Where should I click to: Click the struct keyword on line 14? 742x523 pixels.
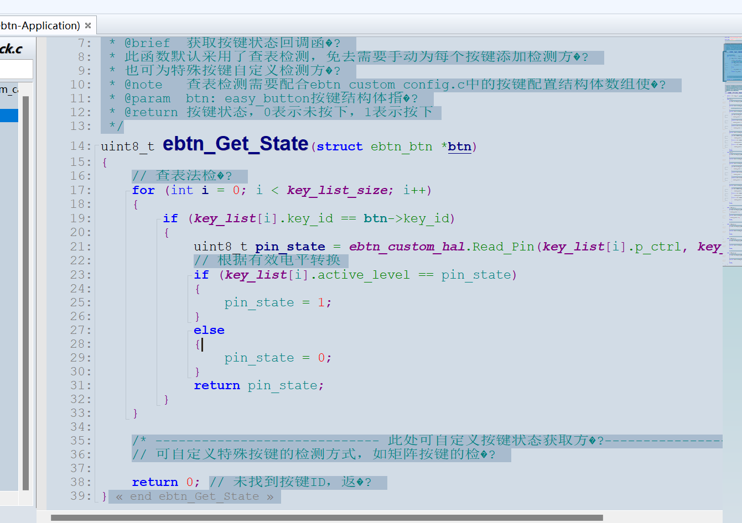[x=340, y=147]
